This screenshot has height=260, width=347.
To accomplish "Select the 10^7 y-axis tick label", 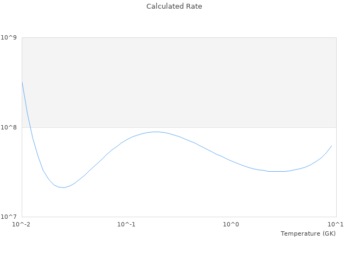I will (x=9, y=217).
